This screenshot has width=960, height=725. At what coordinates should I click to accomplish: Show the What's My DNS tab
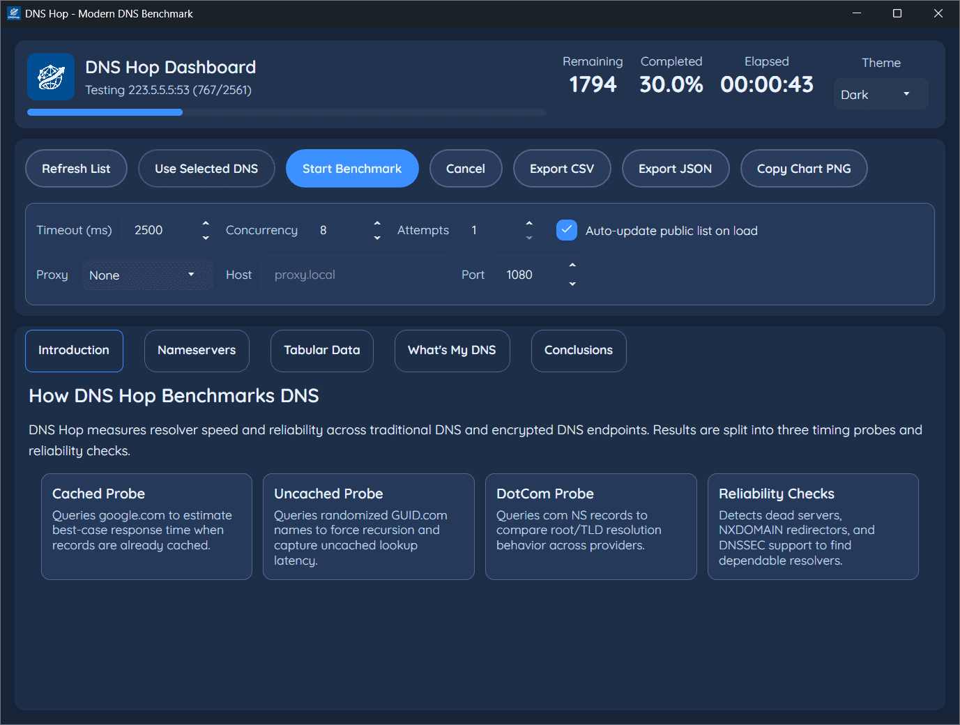click(x=452, y=351)
